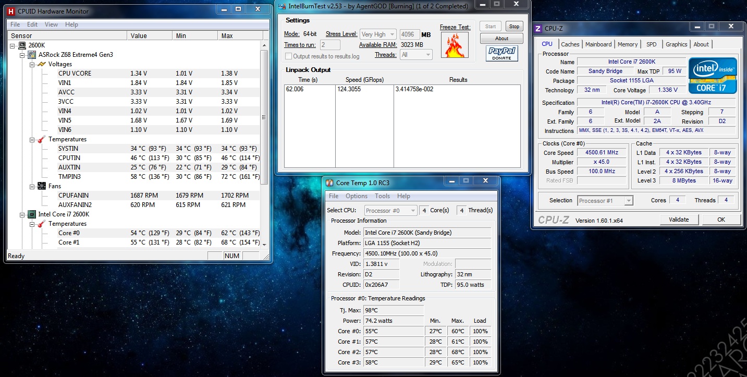Switch to the Graphics tab in CPU-Z

676,45
